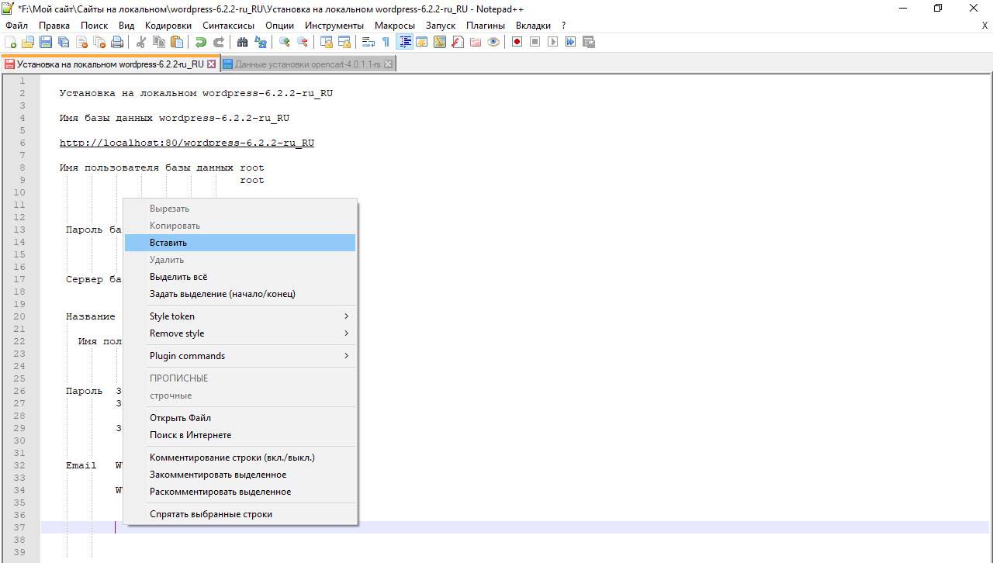The width and height of the screenshot is (993, 563).
Task: Click the New file toolbar icon
Action: [11, 42]
